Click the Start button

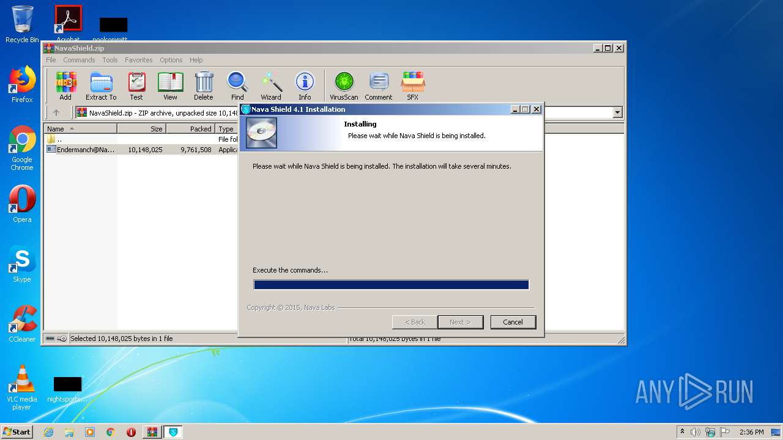[x=17, y=432]
